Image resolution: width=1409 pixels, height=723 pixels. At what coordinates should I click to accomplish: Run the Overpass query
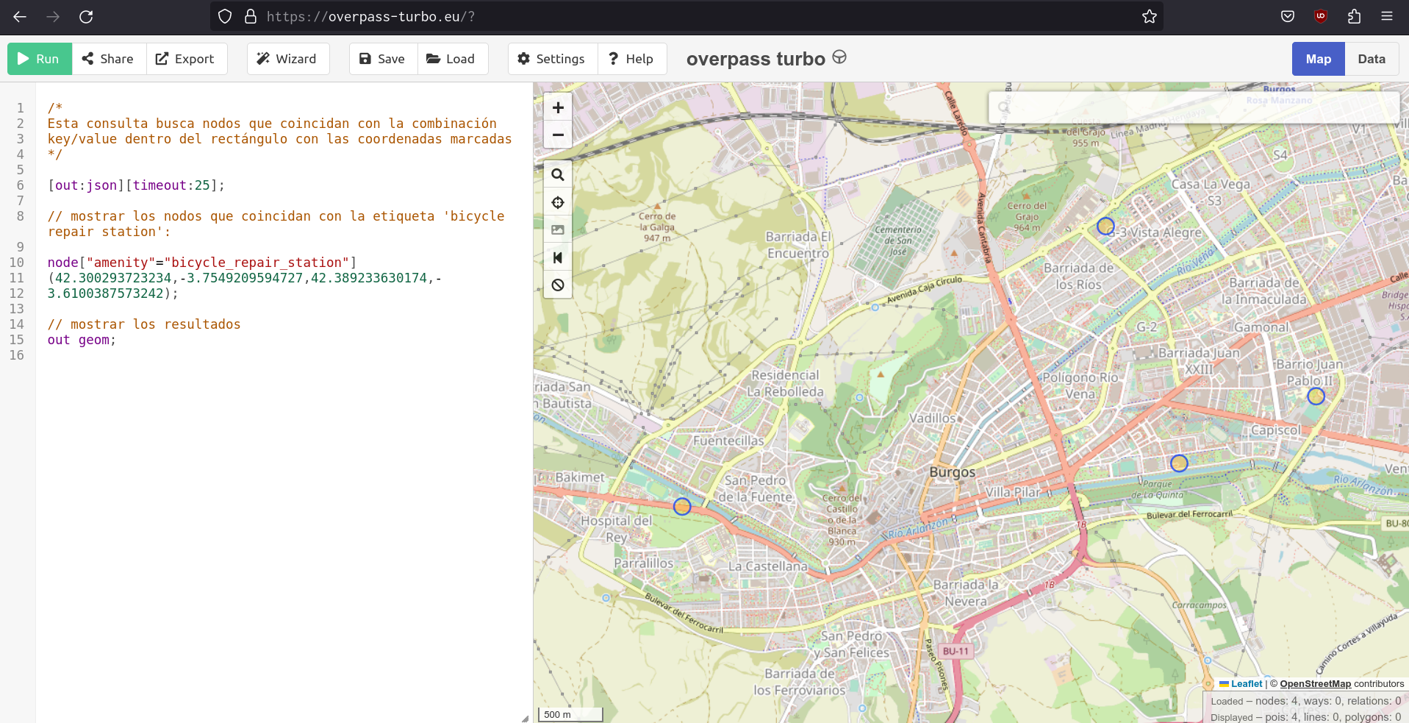(40, 59)
